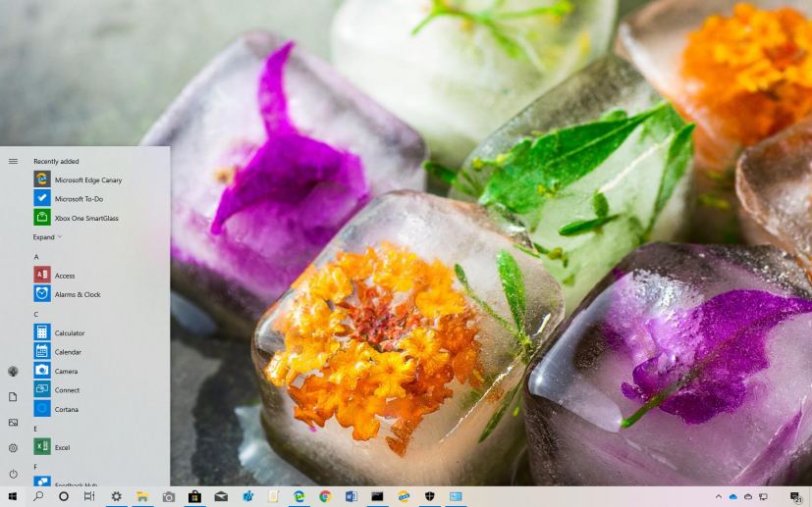Open the user account avatar in Start rail

[13, 371]
